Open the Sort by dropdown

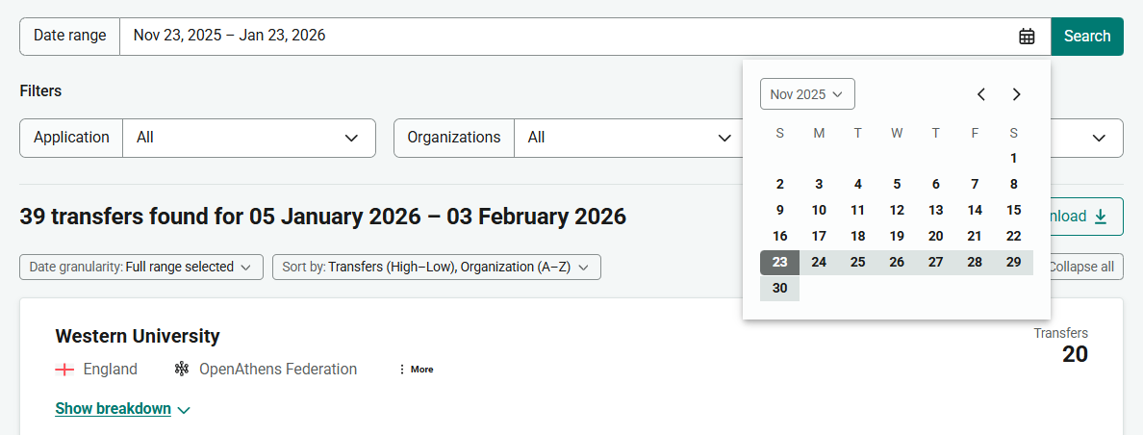click(x=437, y=267)
